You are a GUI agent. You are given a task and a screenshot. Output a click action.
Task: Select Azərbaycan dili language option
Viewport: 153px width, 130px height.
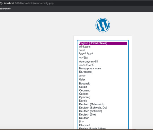pos(103,61)
